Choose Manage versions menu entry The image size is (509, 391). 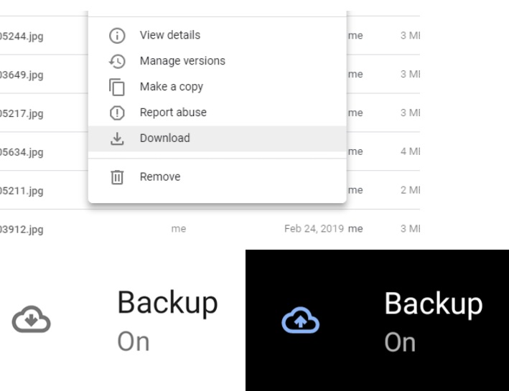pos(182,61)
